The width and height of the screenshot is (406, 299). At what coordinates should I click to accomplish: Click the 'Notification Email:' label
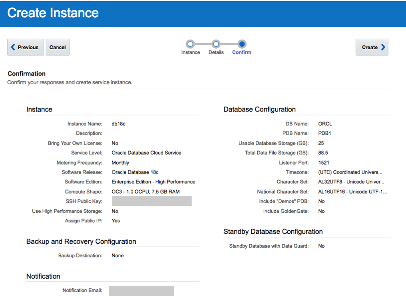tap(82, 291)
